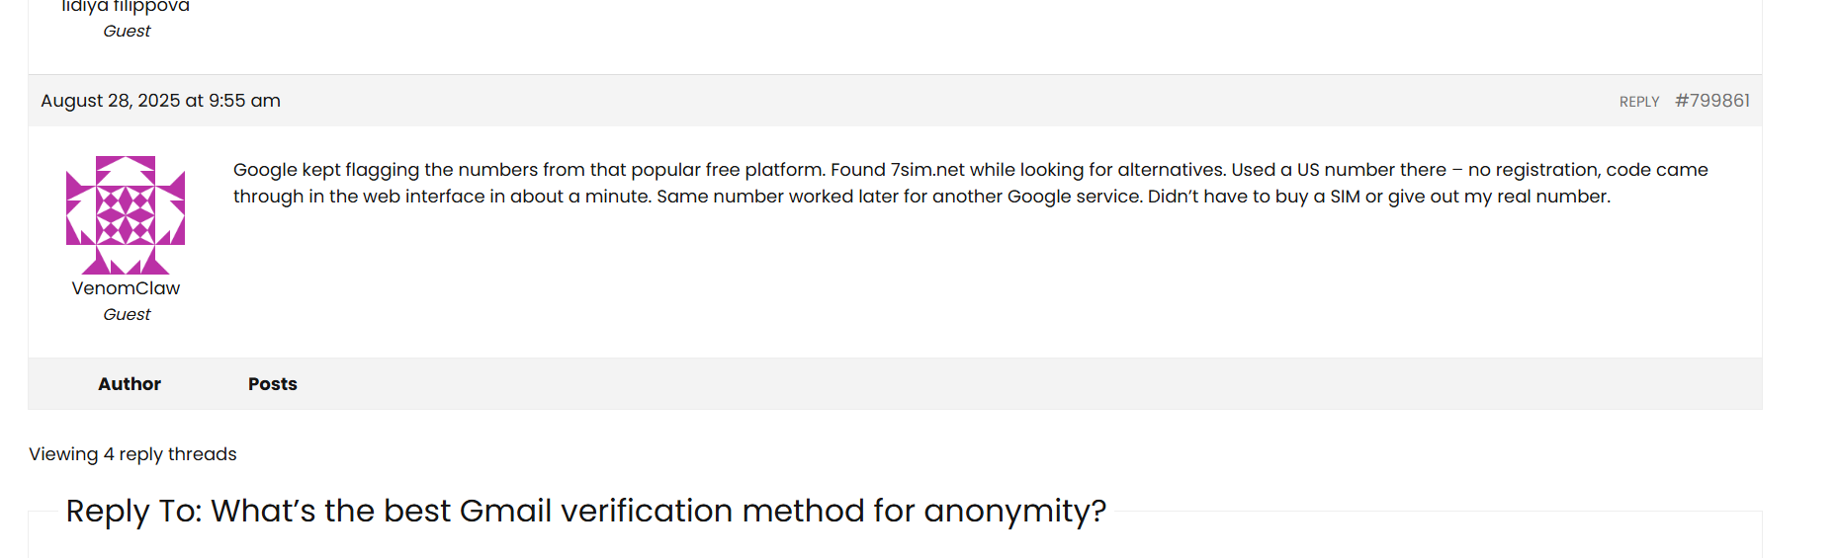Click the 'Viewing 4 reply threads' text
The width and height of the screenshot is (1839, 558).
pos(132,454)
